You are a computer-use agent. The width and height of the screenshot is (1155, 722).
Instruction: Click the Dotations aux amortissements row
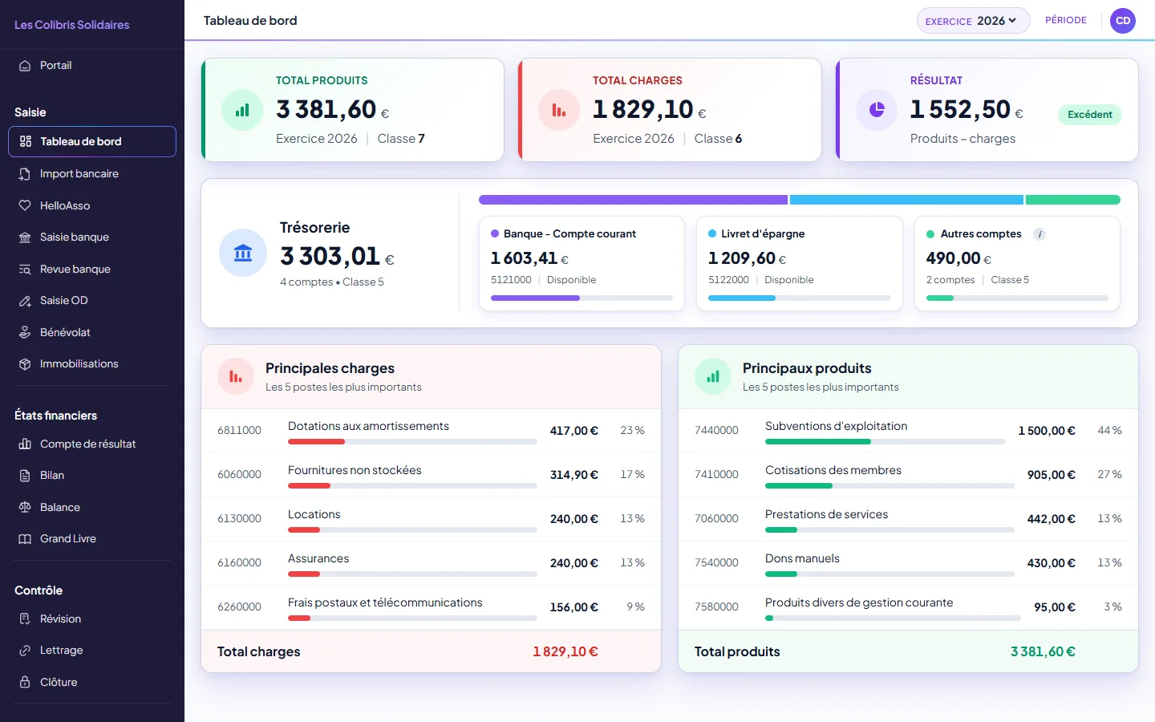[x=432, y=431]
